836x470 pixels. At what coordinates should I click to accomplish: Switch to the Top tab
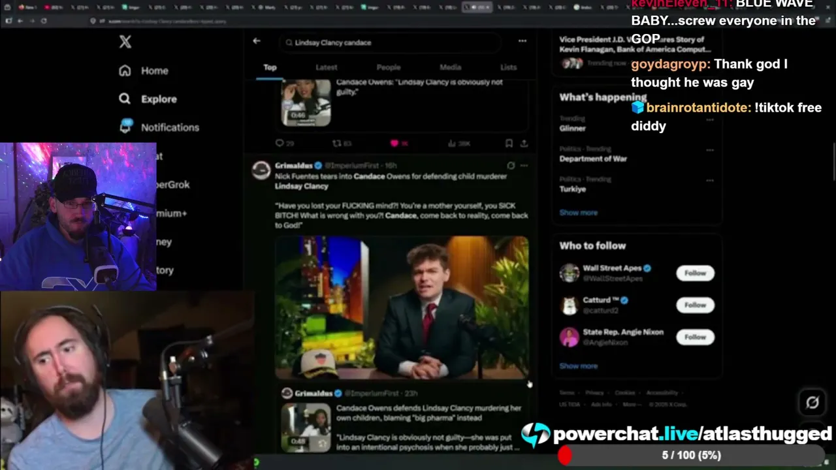[x=270, y=67]
